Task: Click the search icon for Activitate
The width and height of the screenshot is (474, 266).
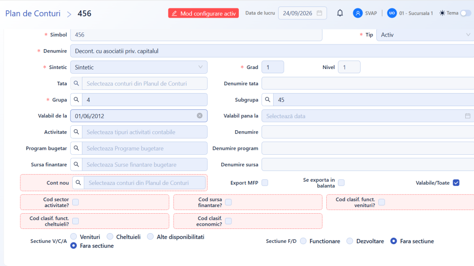Action: pyautogui.click(x=76, y=132)
